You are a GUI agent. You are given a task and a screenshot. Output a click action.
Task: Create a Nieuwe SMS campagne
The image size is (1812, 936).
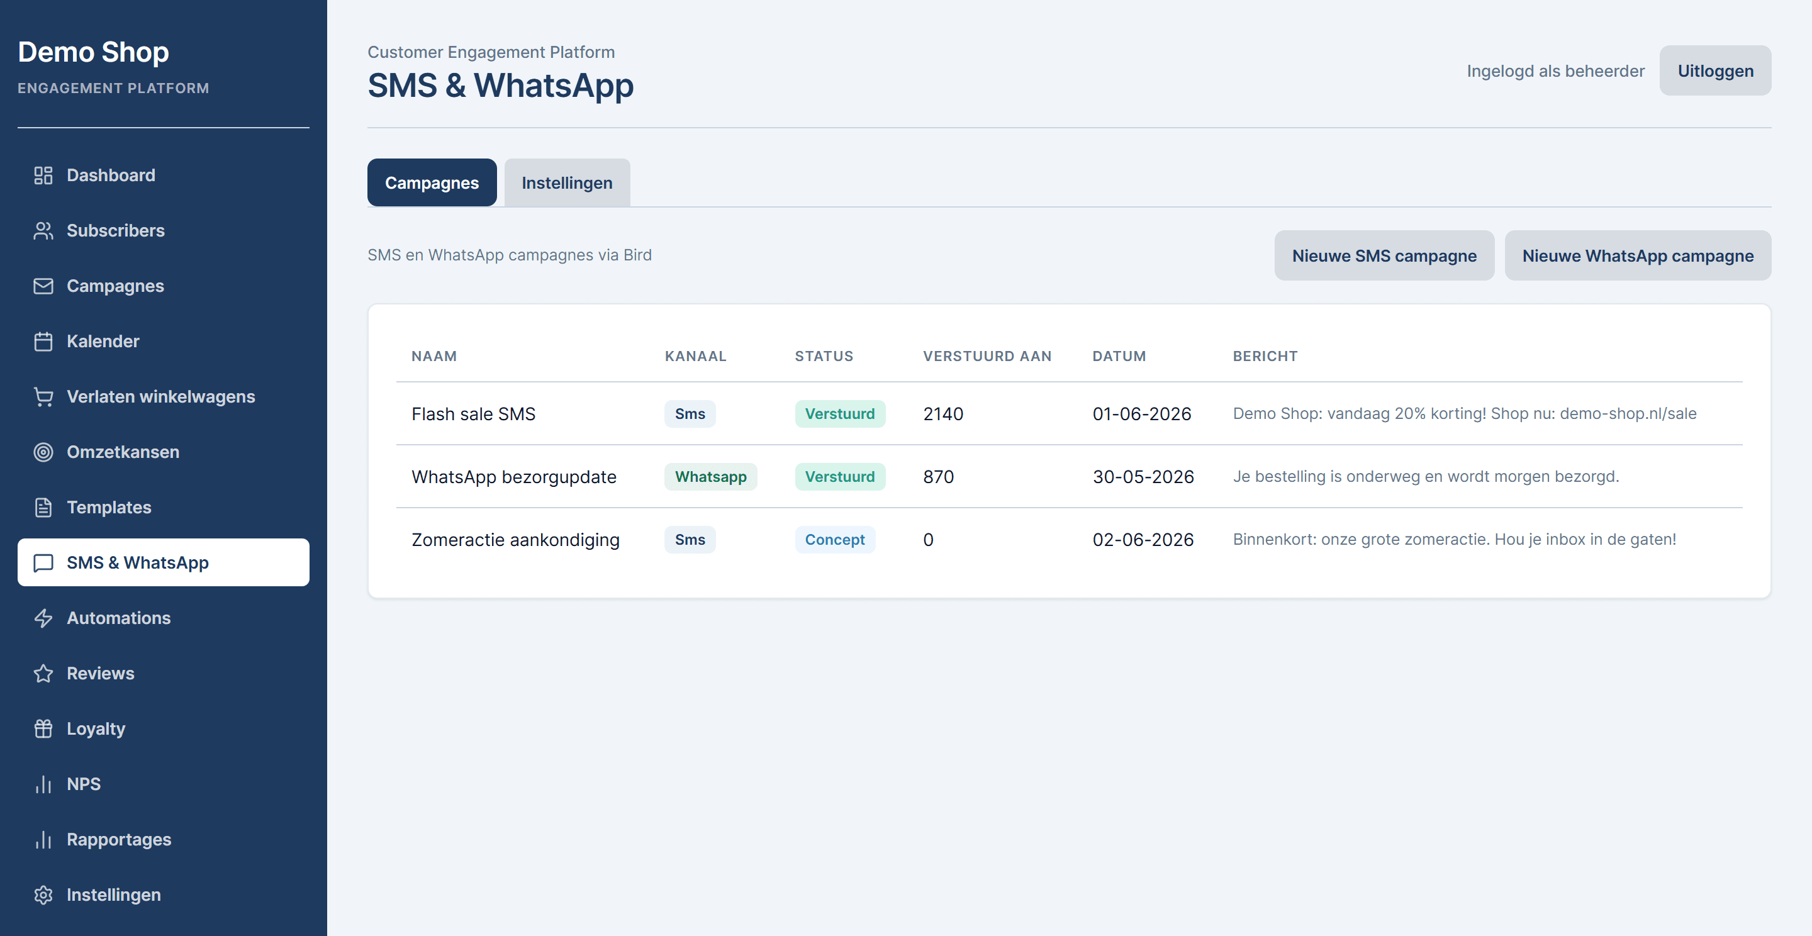click(1384, 256)
